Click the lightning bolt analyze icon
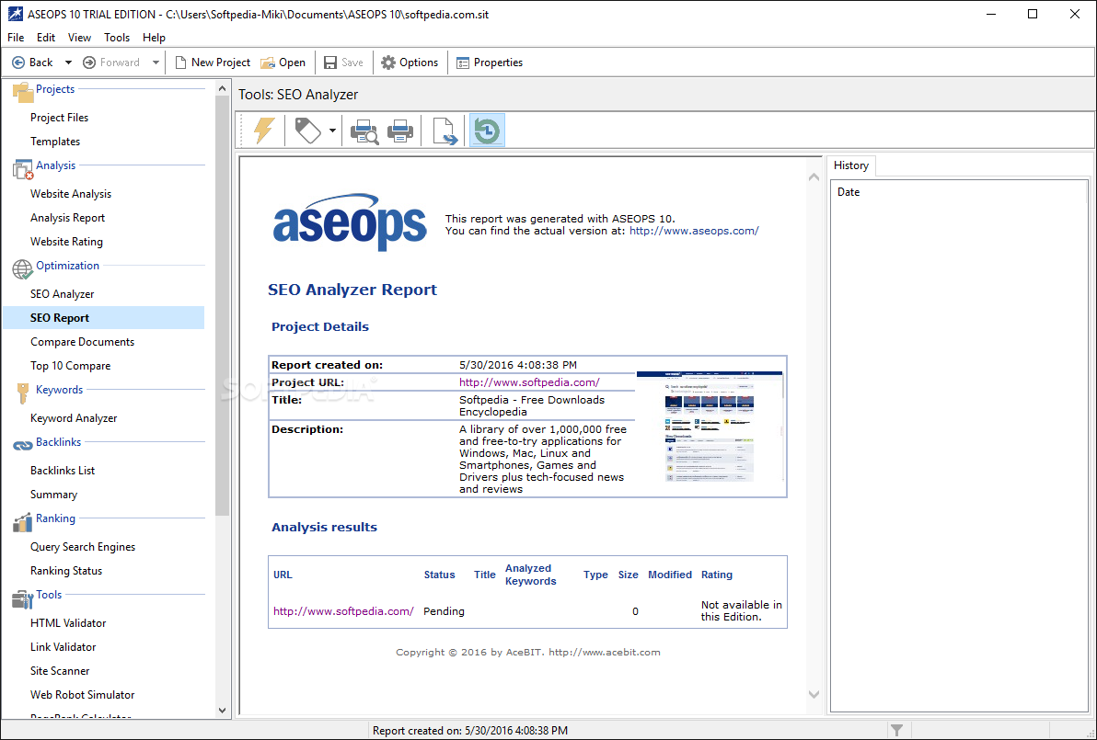Viewport: 1097px width, 740px height. point(264,131)
